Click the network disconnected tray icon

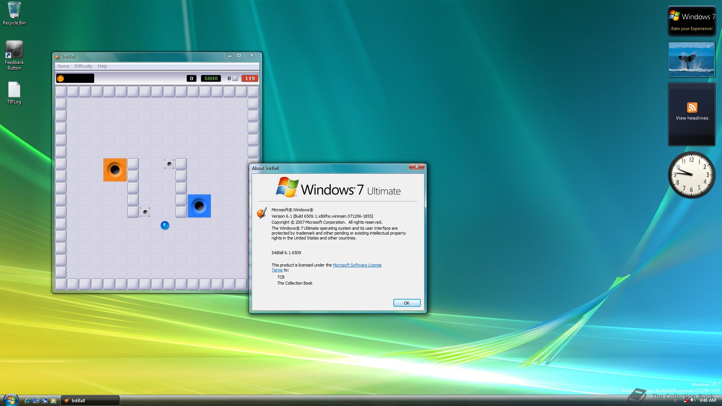click(x=686, y=400)
